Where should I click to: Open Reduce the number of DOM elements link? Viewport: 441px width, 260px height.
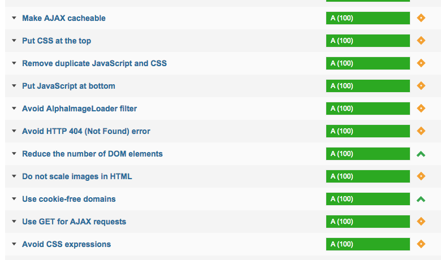[x=92, y=154]
